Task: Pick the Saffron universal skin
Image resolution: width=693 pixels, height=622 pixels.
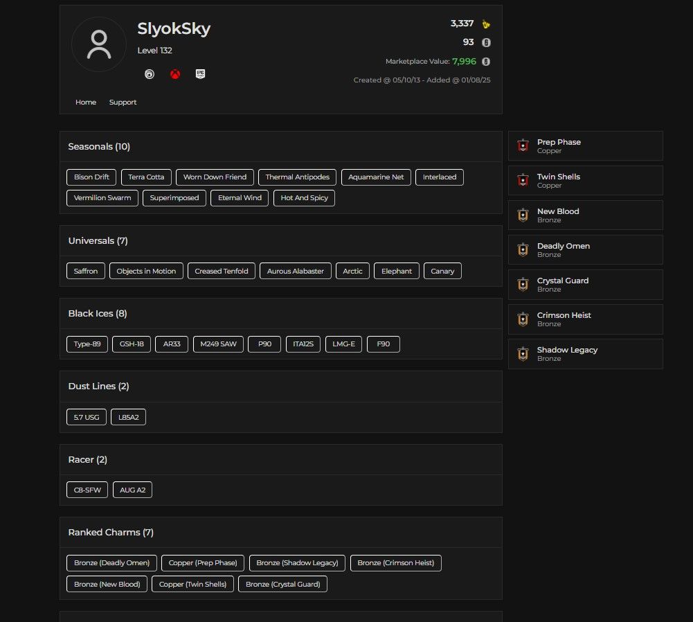Action: pyautogui.click(x=86, y=271)
